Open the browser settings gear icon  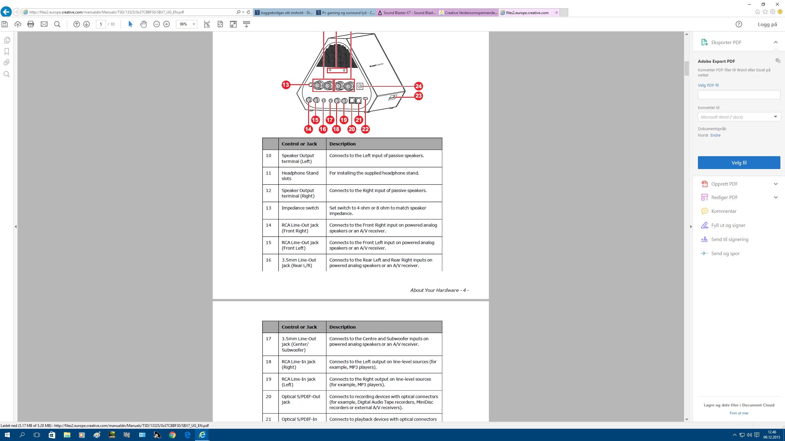[773, 12]
